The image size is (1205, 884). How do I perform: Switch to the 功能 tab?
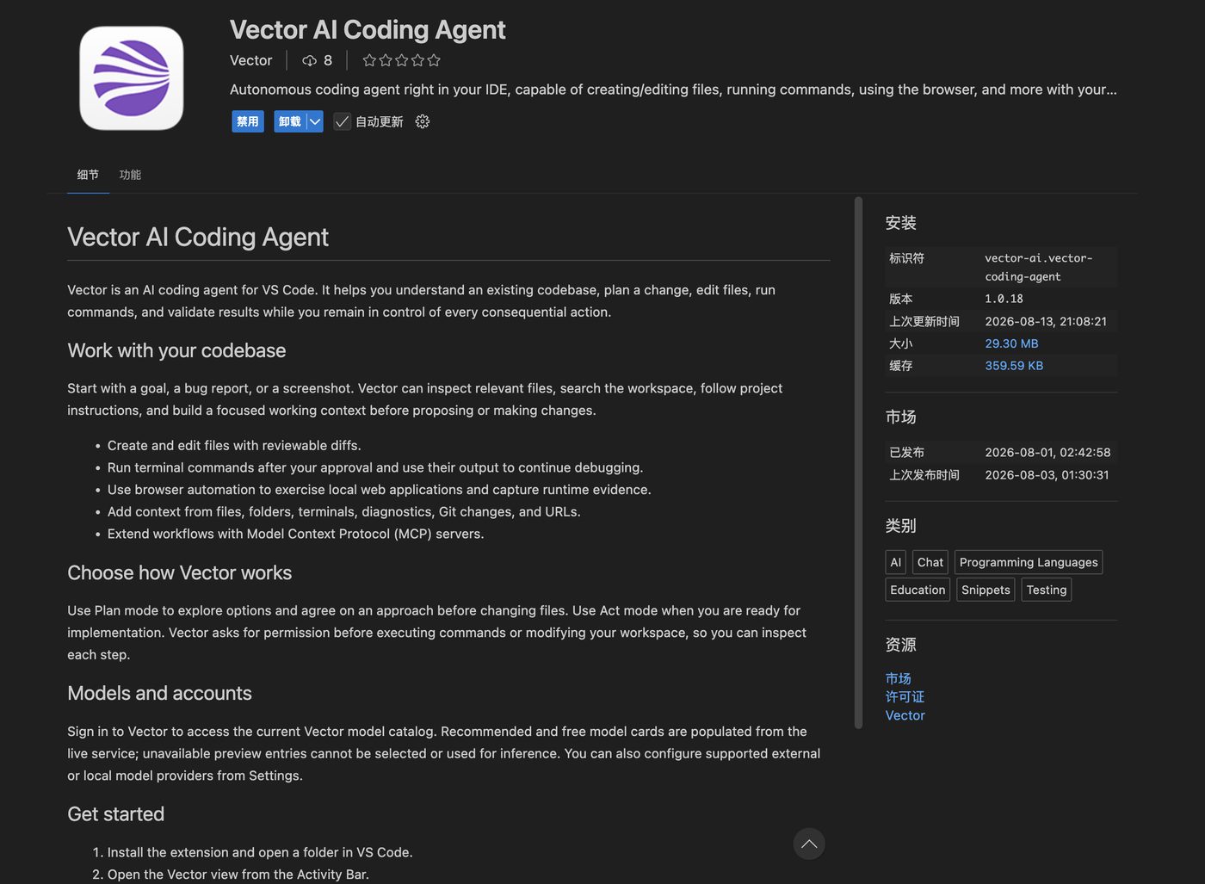(x=130, y=175)
